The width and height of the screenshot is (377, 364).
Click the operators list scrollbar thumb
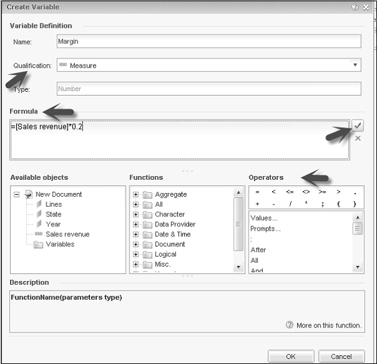[358, 228]
